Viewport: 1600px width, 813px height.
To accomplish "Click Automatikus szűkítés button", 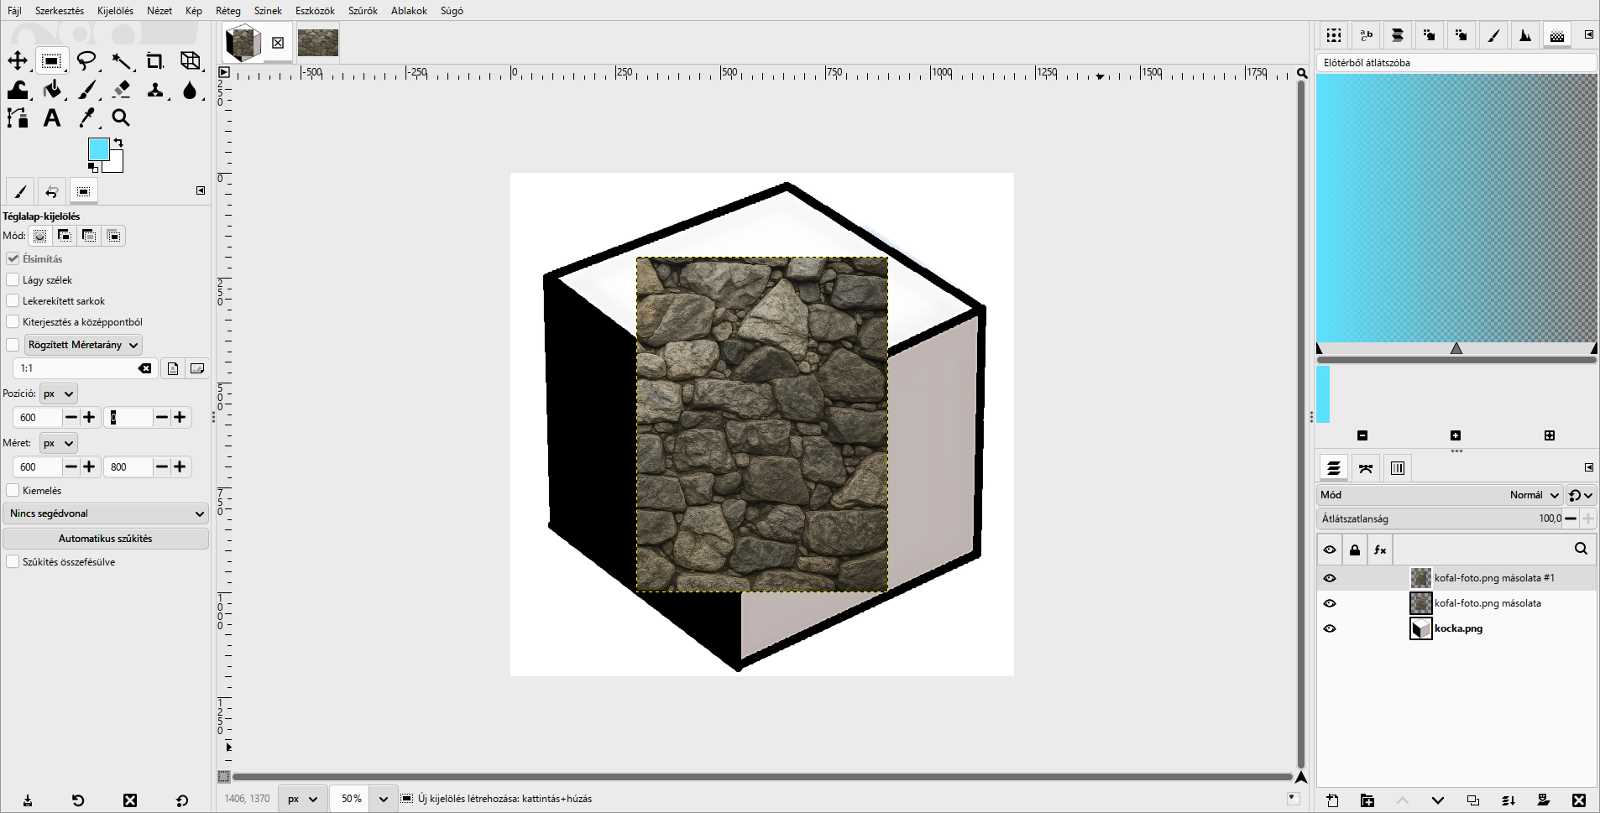I will (106, 539).
